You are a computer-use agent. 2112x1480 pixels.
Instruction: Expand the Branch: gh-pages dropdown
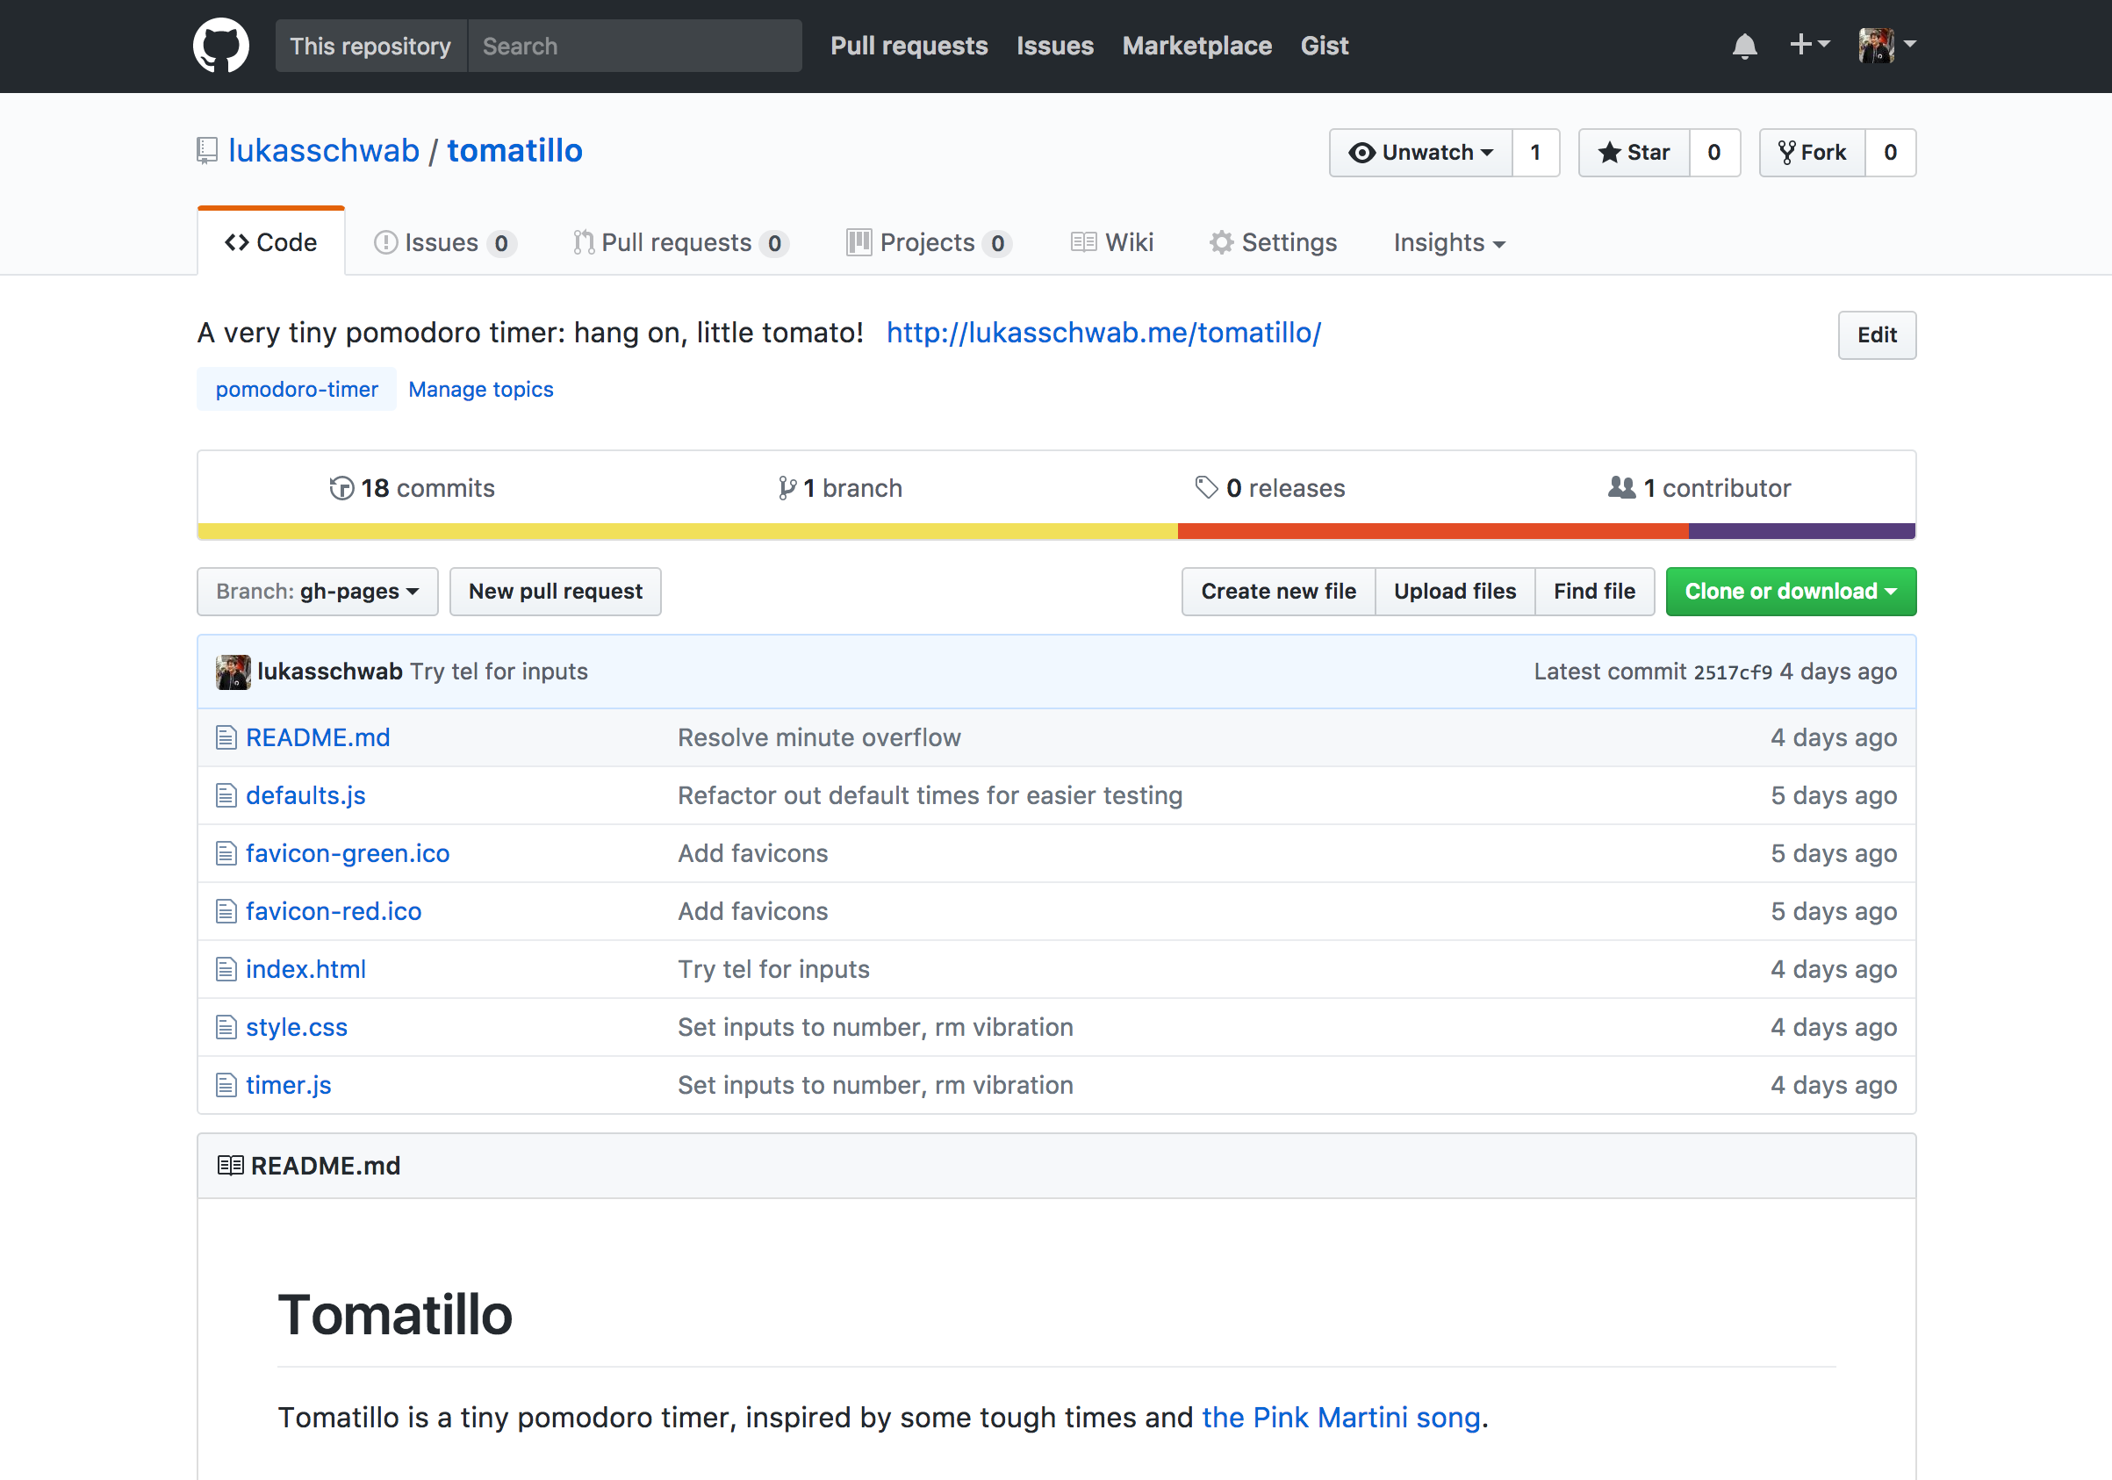pos(318,592)
